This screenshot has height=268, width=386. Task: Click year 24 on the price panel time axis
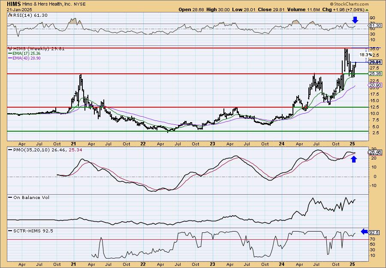(282, 144)
